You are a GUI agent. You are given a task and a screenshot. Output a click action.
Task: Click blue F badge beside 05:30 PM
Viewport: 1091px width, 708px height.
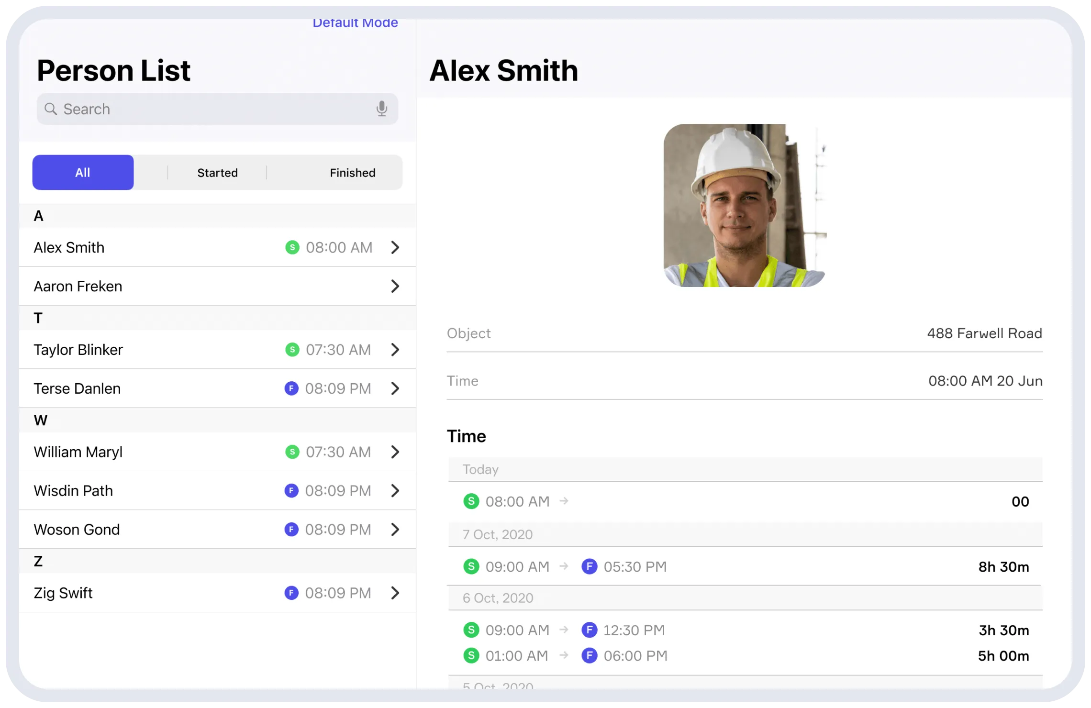coord(589,567)
